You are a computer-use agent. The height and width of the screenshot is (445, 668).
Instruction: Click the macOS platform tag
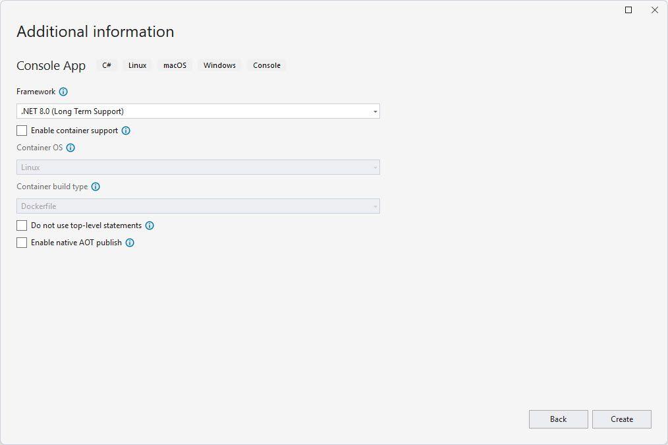click(x=175, y=65)
